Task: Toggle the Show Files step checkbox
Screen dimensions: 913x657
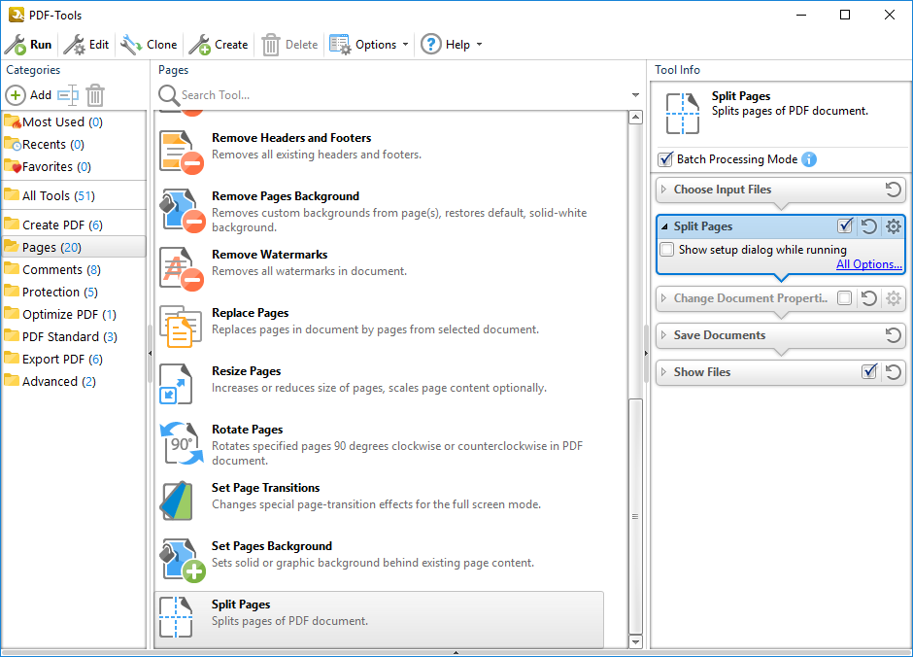Action: [869, 372]
